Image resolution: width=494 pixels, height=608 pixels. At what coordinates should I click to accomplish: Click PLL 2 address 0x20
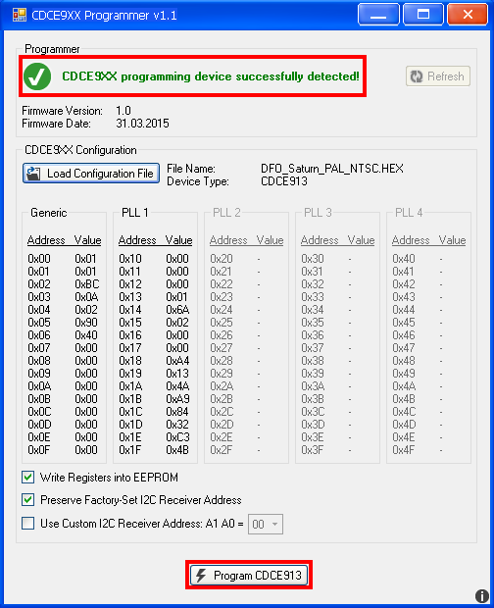pos(222,259)
